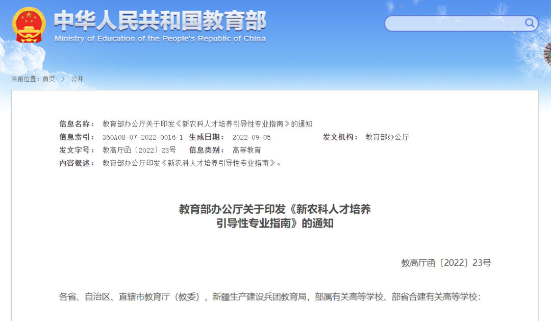Click the 信息名称 field value text
Image resolution: width=551 pixels, height=321 pixels.
(x=207, y=124)
